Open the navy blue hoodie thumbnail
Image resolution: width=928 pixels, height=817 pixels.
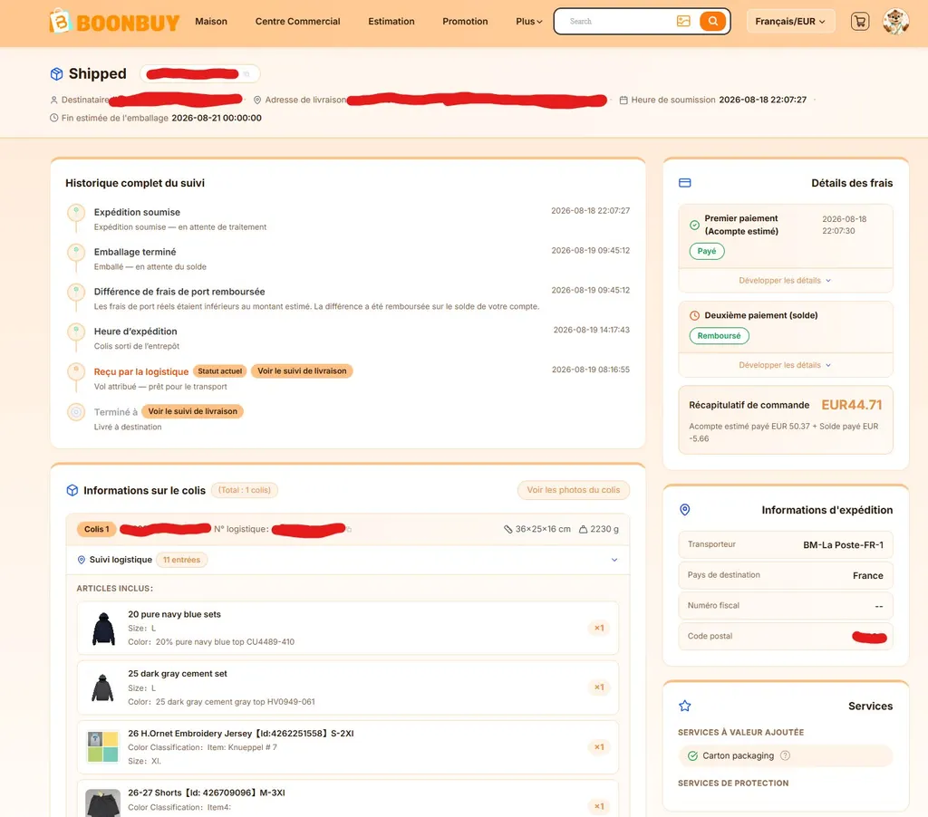coord(103,629)
